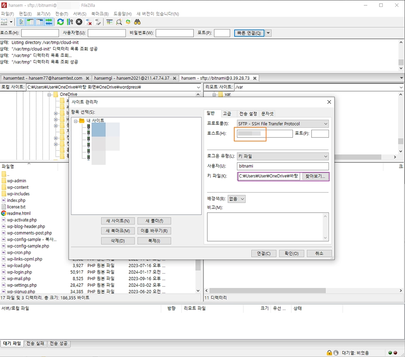Disconnect from the current server icon

coord(89,22)
